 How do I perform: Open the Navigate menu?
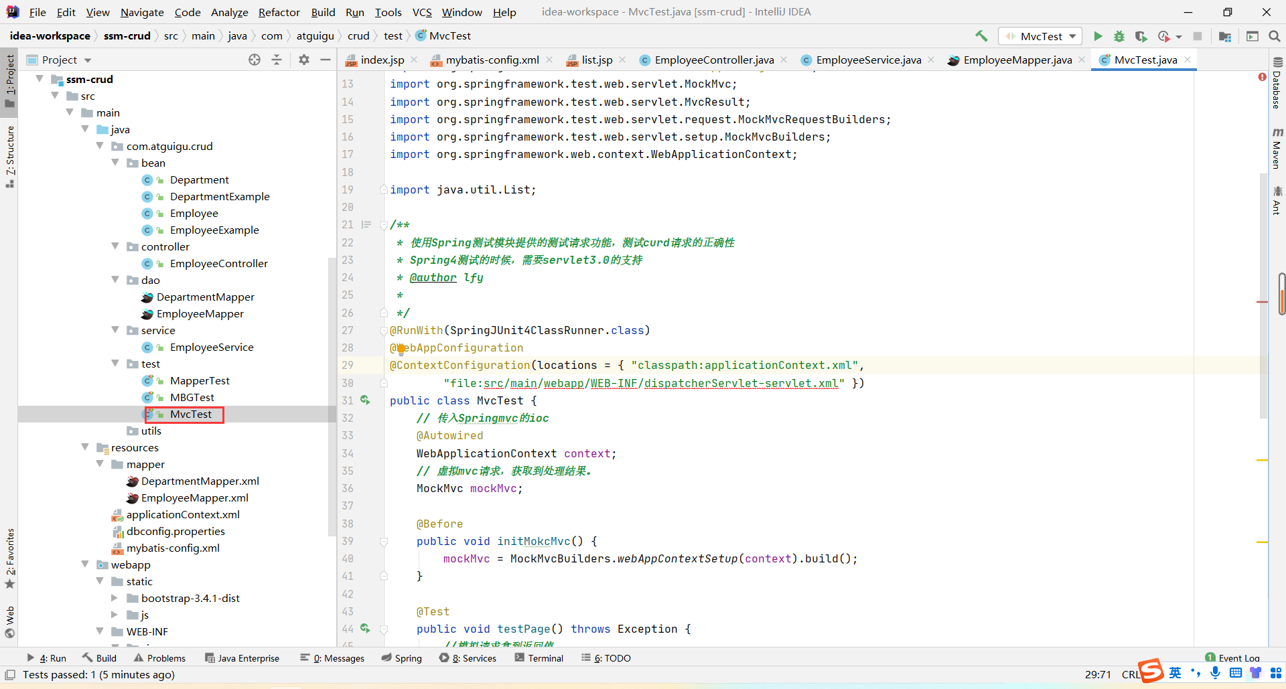pyautogui.click(x=142, y=12)
